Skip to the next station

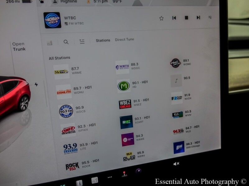coord(198,17)
